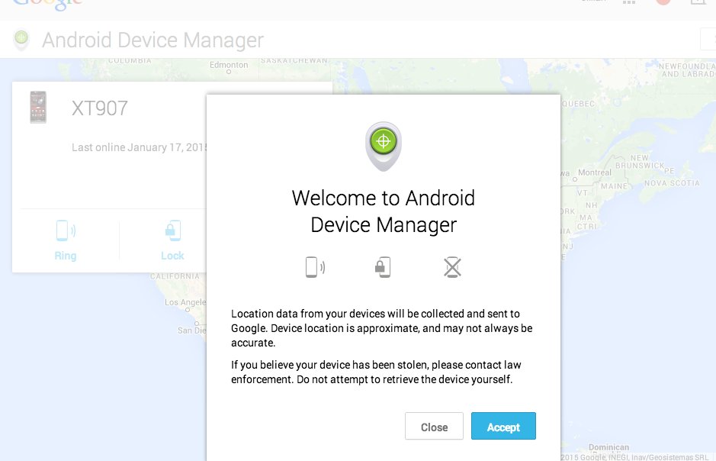Click the Android Device Manager title text

tap(153, 40)
